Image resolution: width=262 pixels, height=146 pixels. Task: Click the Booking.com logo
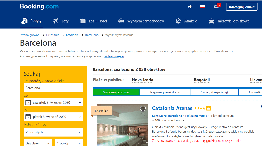[x=40, y=7]
